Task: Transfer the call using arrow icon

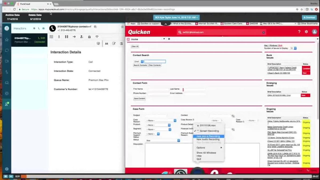Action: 74,37
